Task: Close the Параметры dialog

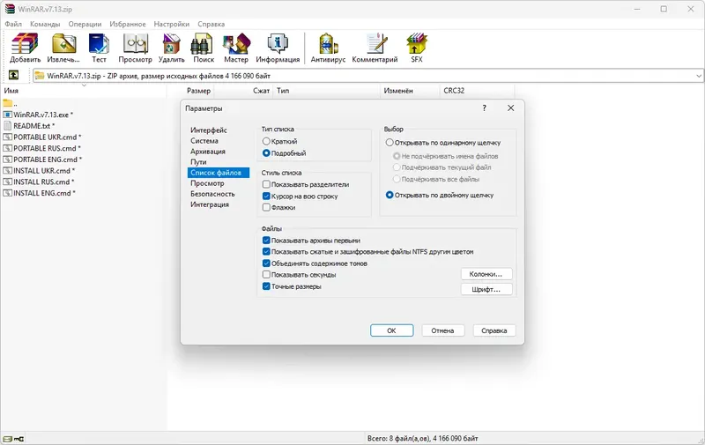Action: pyautogui.click(x=511, y=108)
